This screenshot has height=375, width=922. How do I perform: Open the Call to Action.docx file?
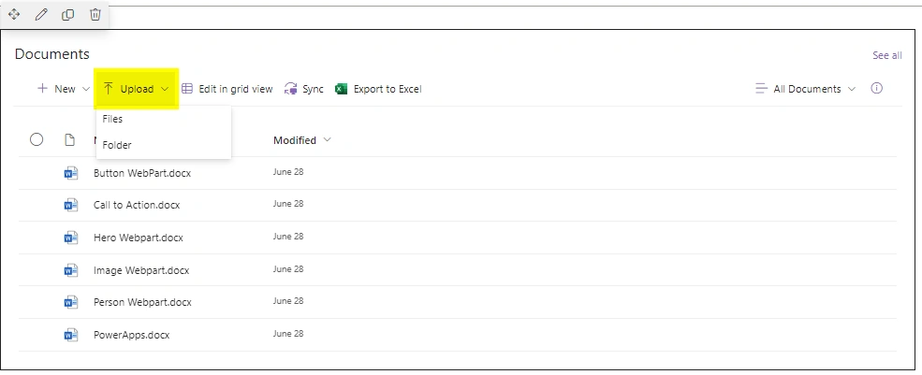137,205
